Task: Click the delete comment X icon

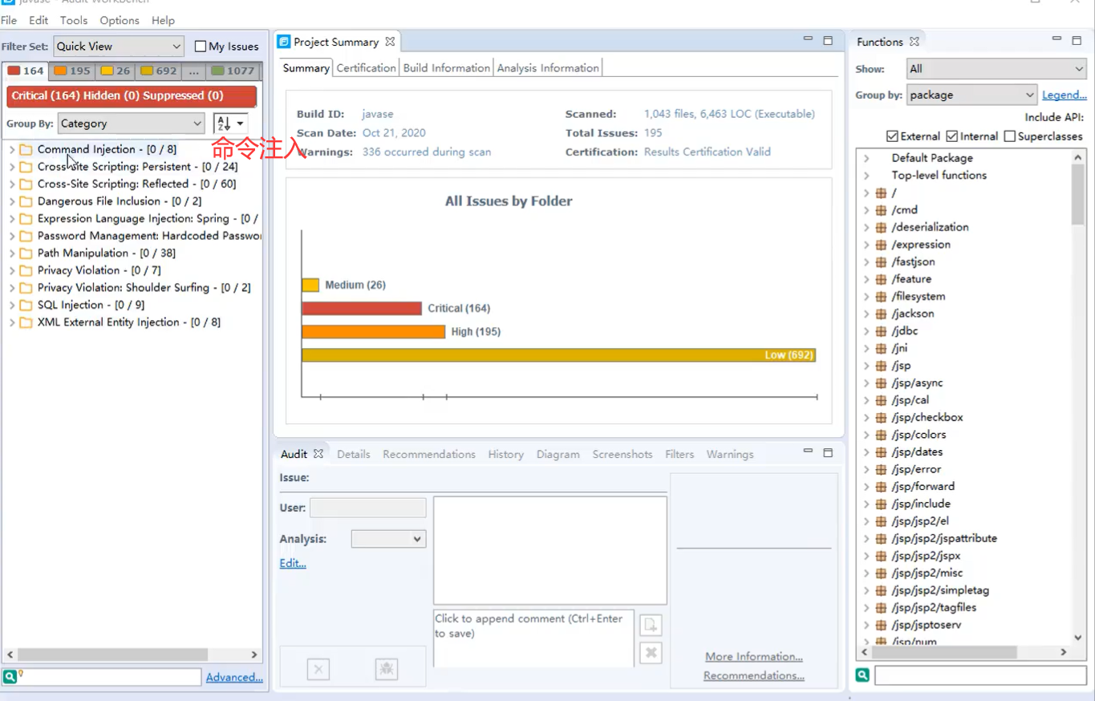Action: 651,653
